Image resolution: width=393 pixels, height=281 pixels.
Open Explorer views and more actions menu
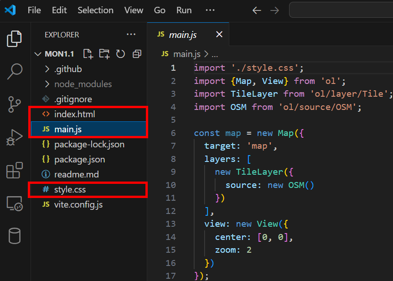[131, 34]
